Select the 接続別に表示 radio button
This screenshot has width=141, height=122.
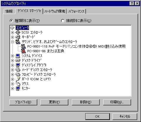pyautogui.click(x=63, y=21)
